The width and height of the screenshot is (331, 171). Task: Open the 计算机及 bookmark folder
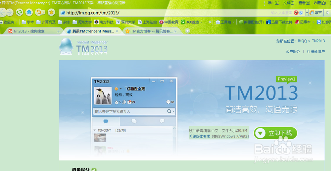tap(46, 22)
